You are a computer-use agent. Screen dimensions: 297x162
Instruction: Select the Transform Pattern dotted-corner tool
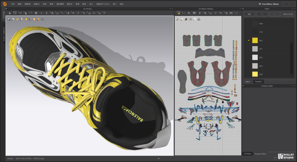pyautogui.click(x=183, y=13)
